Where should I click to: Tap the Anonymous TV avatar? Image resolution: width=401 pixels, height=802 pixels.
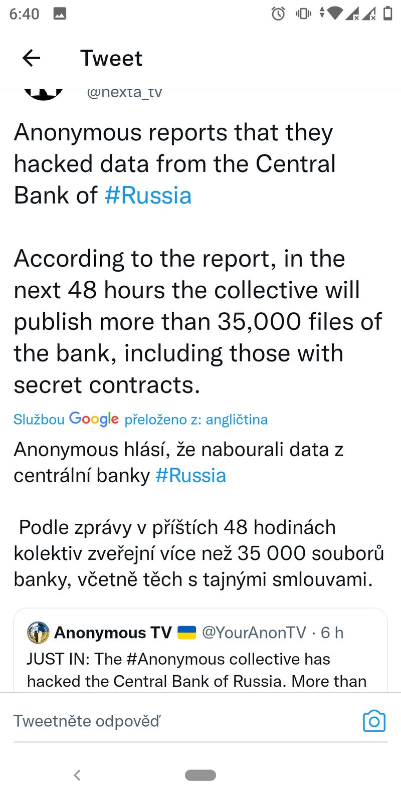pos(38,633)
